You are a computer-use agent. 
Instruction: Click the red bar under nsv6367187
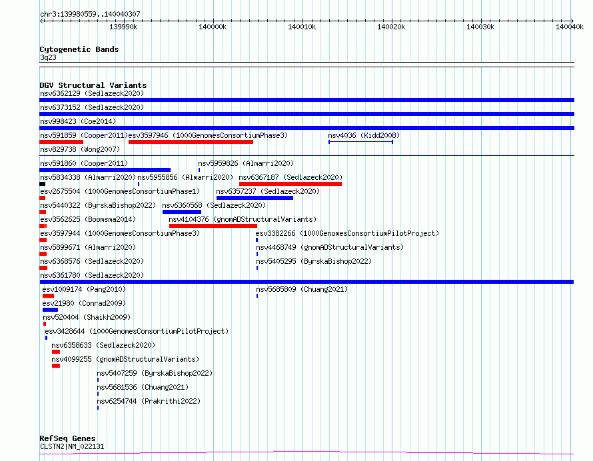291,184
